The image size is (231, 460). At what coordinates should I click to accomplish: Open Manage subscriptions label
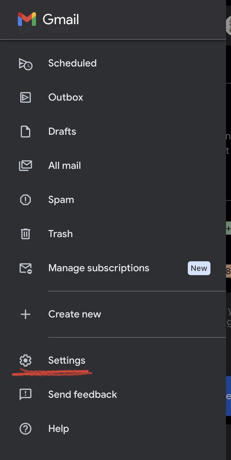coord(99,268)
